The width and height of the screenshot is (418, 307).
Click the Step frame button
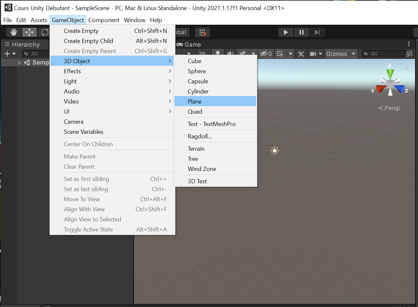317,32
